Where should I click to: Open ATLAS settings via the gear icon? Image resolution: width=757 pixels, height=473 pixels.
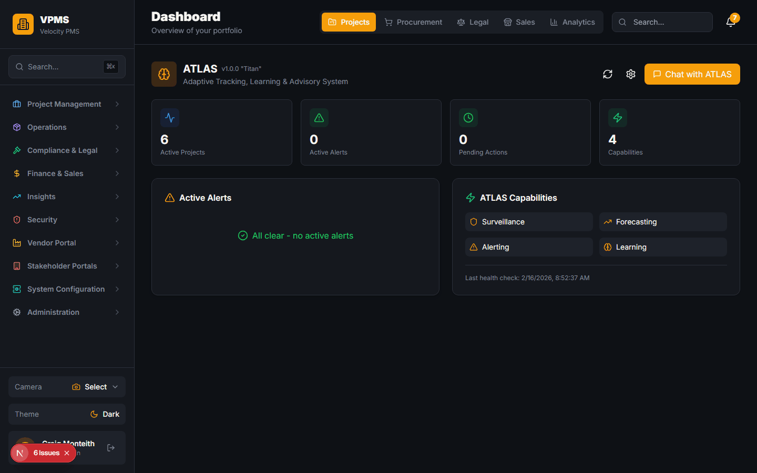(630, 74)
